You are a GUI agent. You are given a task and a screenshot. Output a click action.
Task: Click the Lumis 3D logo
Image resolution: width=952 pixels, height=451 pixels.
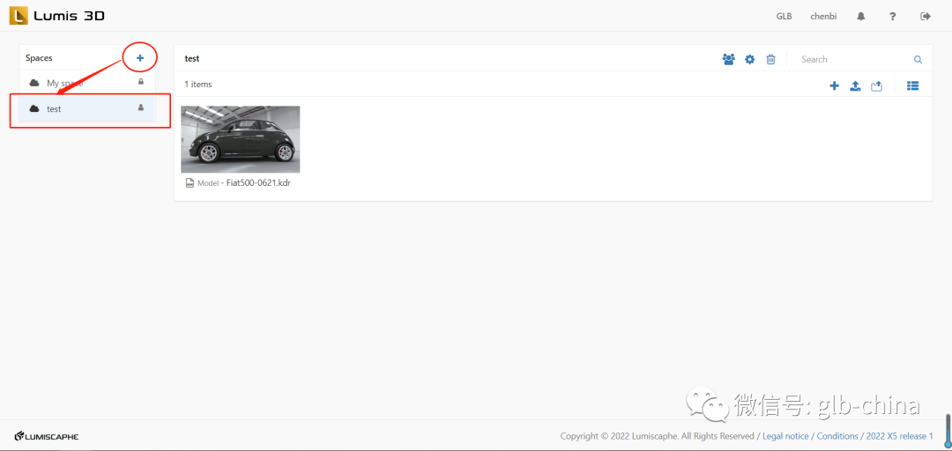pos(57,16)
